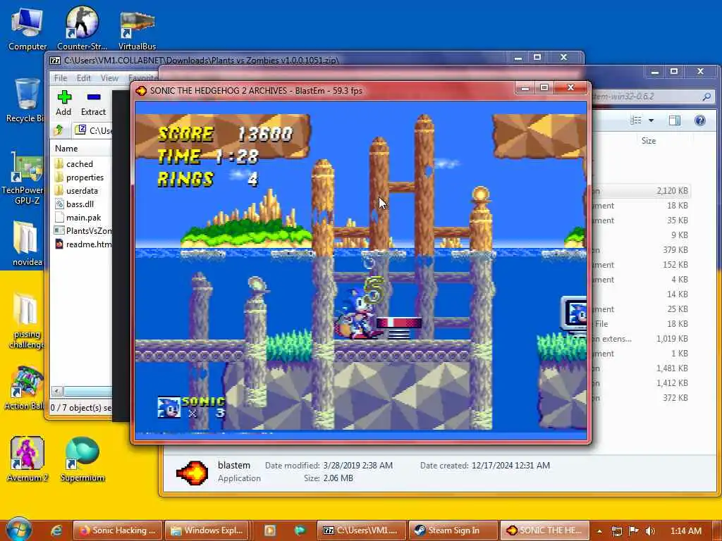
Task: Open the Windows Start button
Action: coord(18,530)
